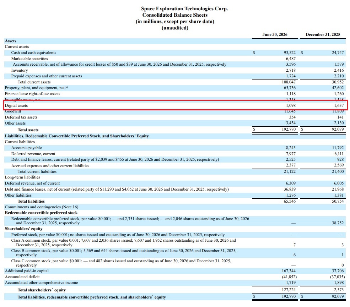The width and height of the screenshot is (350, 307).
Task: Select total shareholders' equity value 127,224
Action: 289,290
